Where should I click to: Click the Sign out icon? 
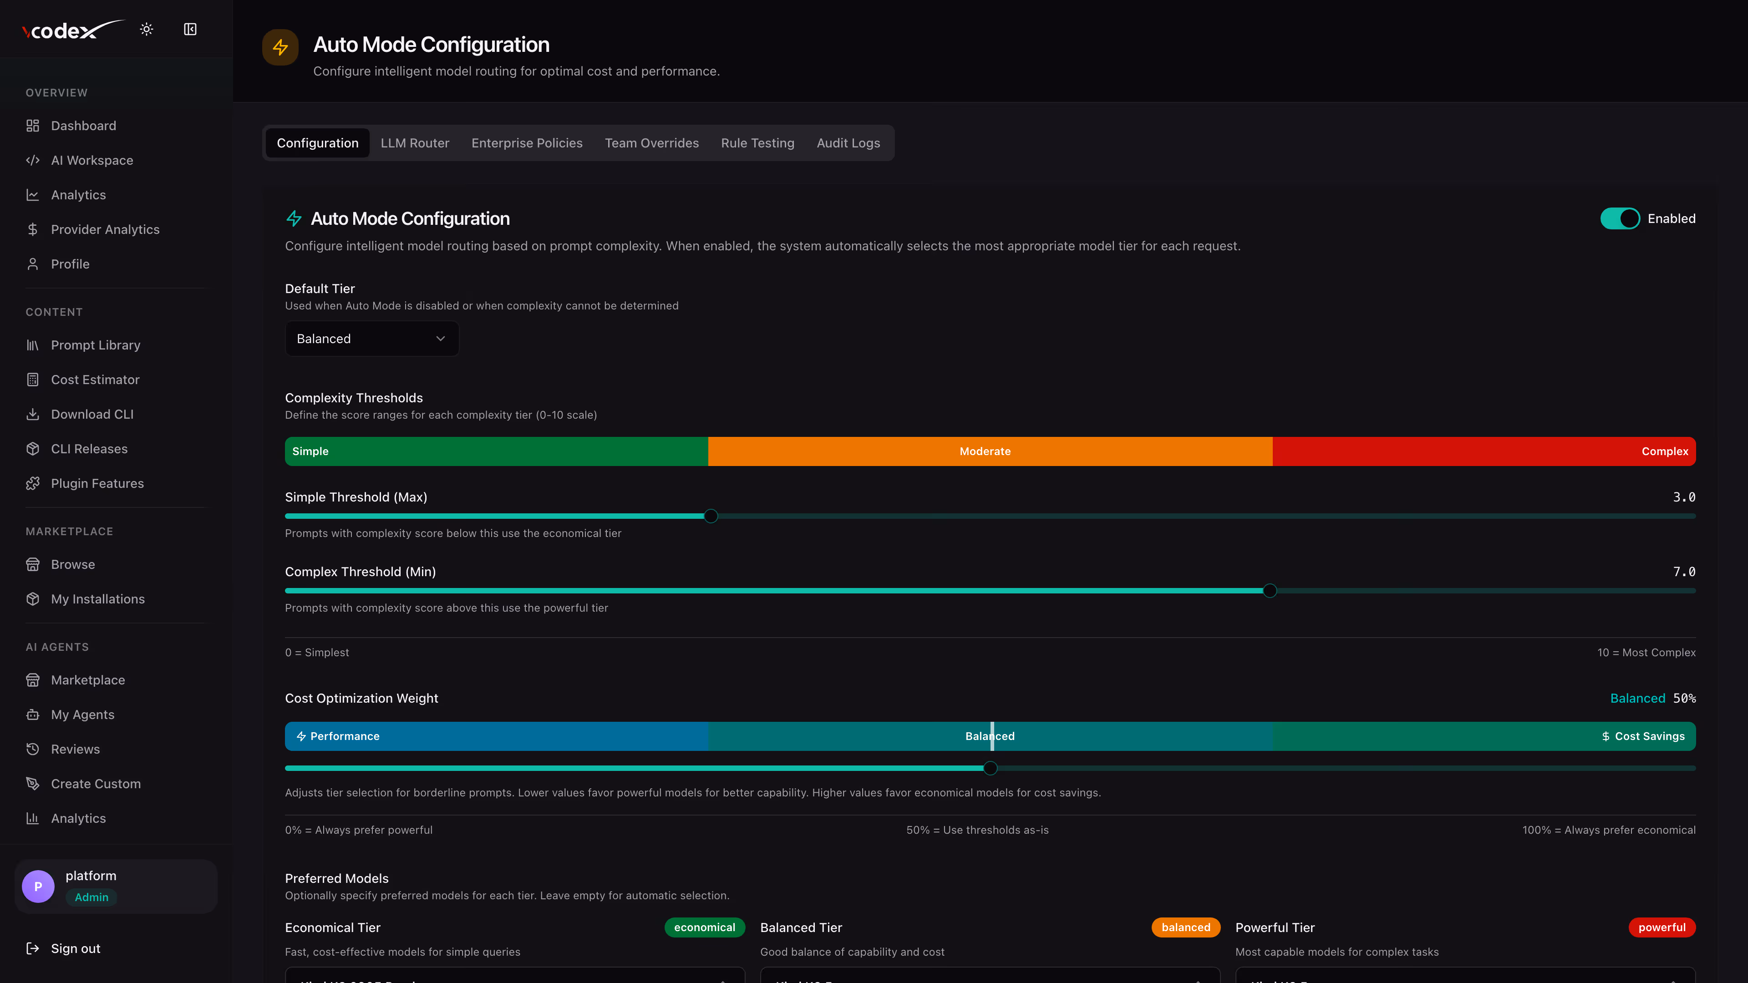(33, 948)
